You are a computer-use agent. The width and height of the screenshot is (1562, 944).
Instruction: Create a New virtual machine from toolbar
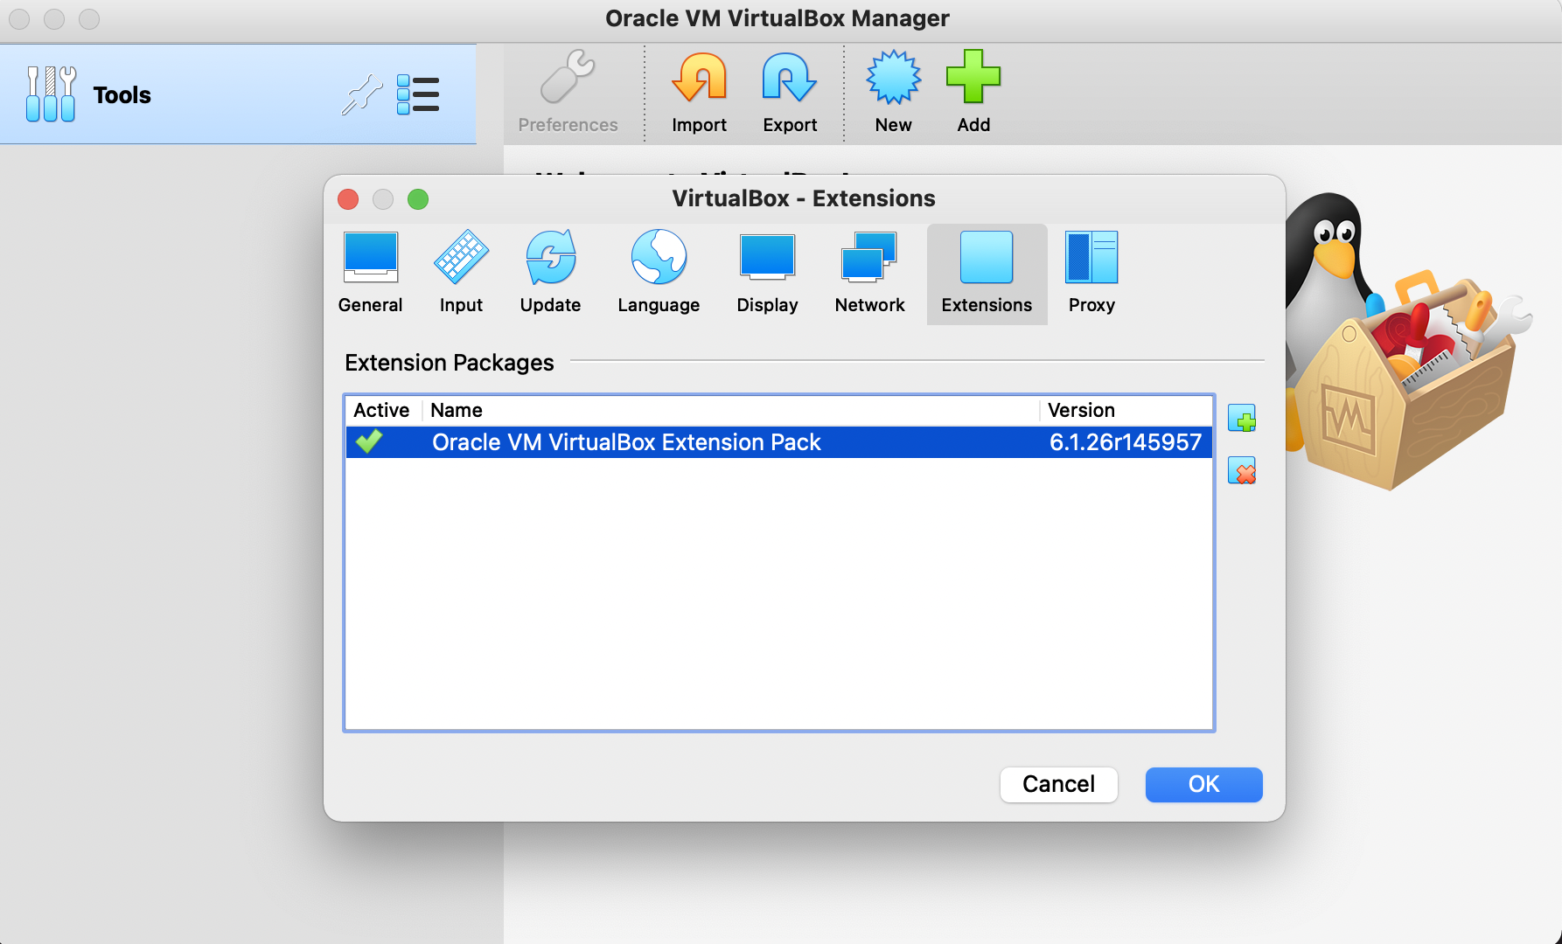(893, 93)
